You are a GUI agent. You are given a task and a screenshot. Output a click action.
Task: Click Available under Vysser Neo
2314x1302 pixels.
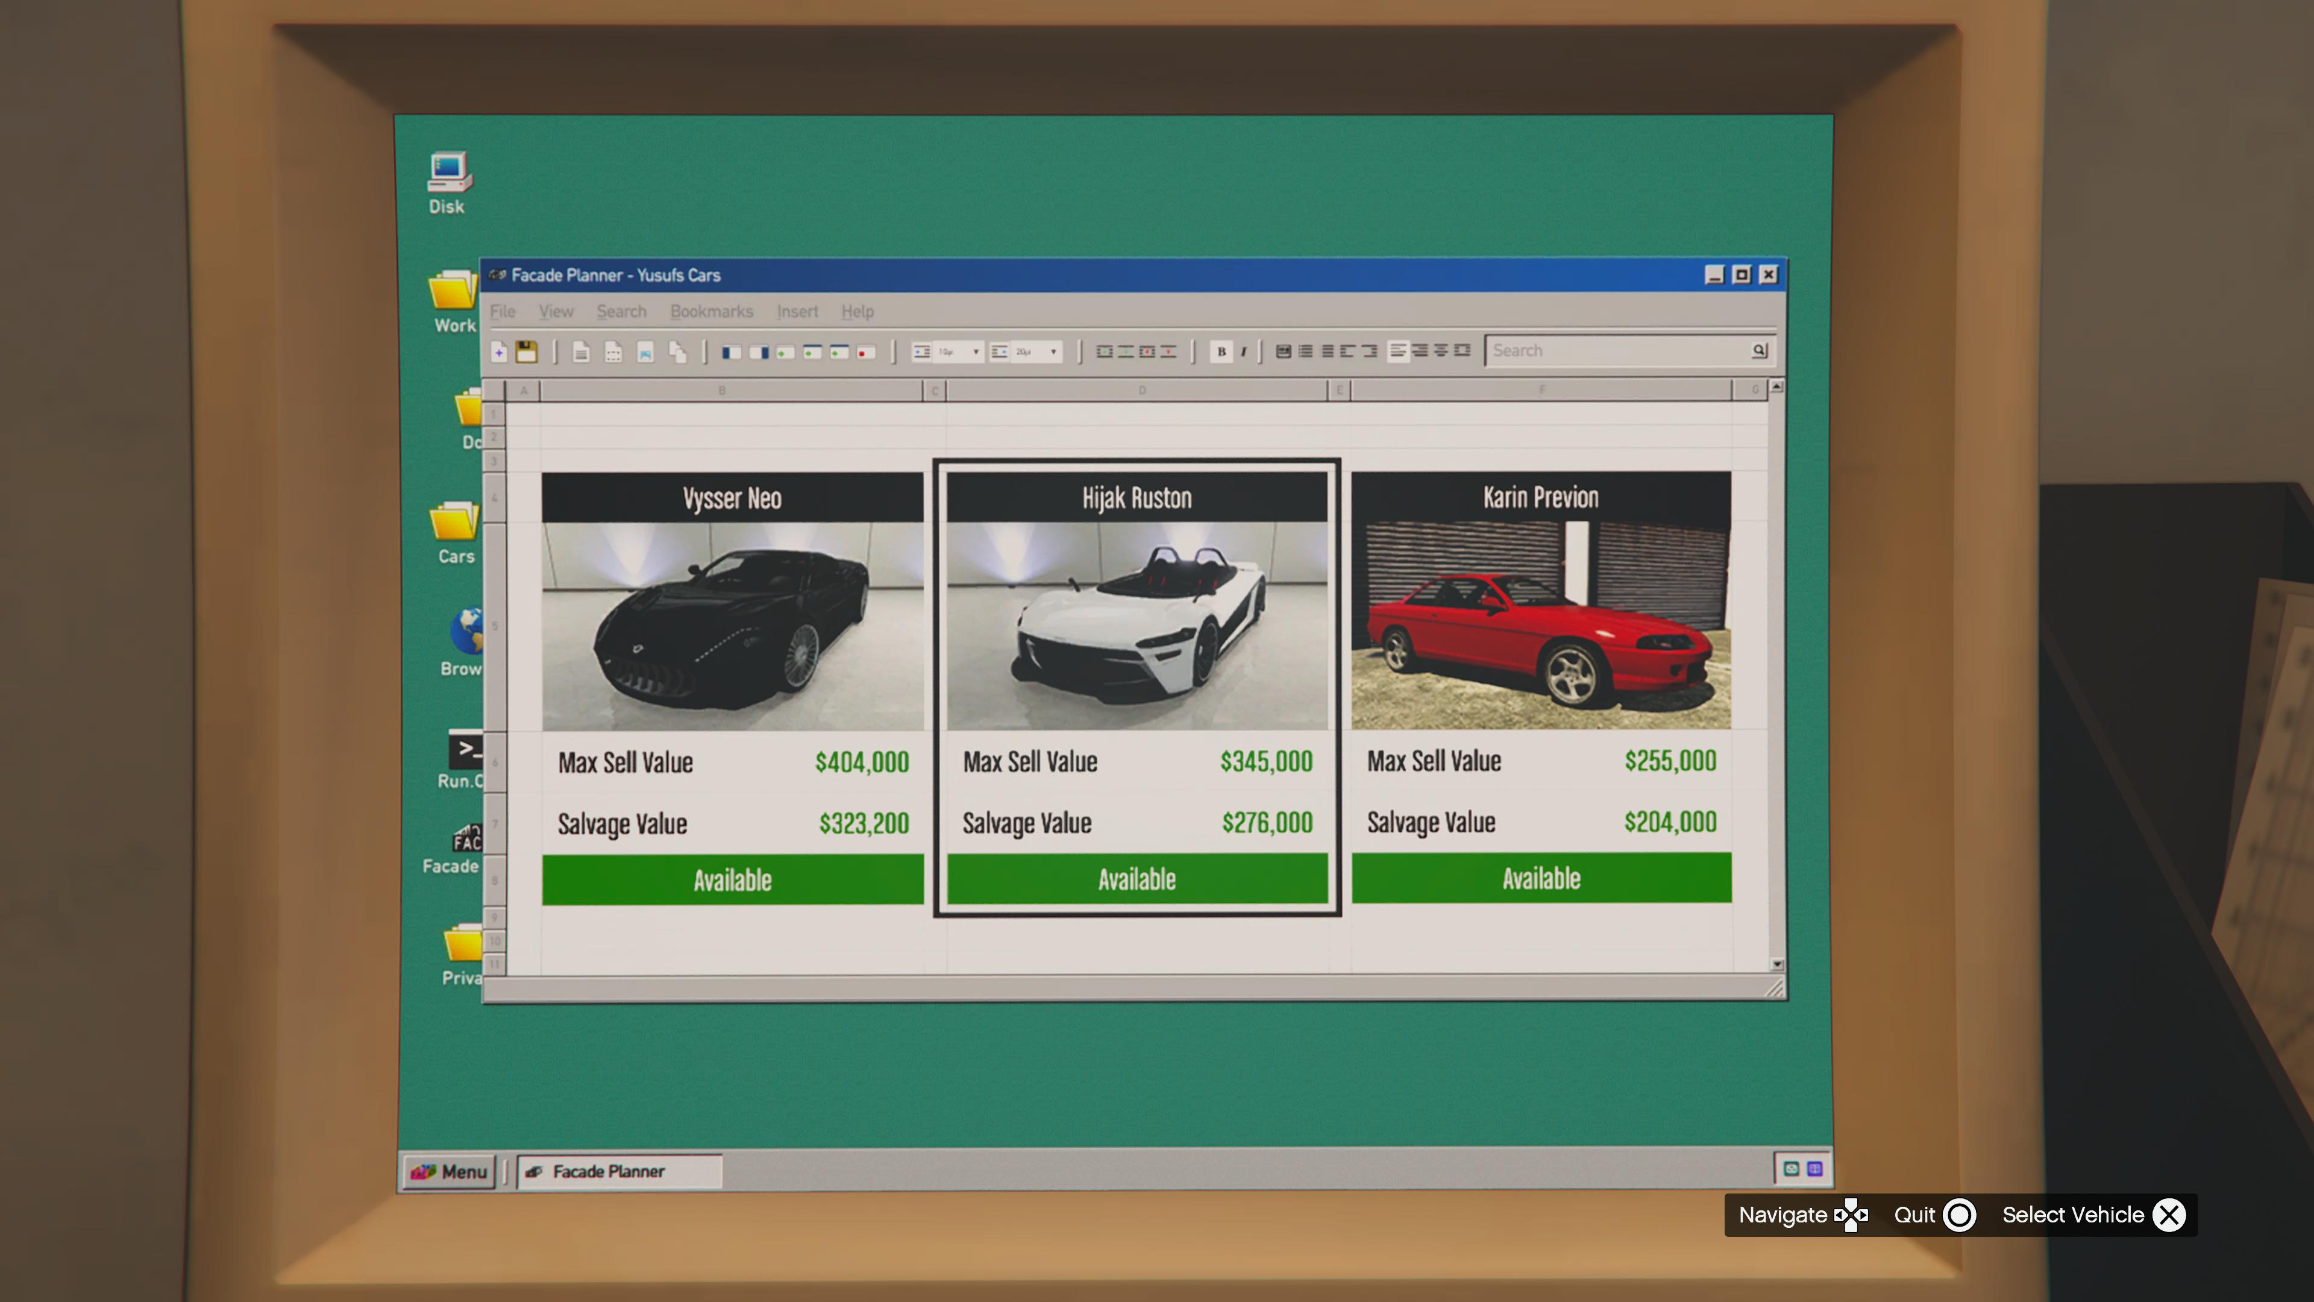(732, 879)
